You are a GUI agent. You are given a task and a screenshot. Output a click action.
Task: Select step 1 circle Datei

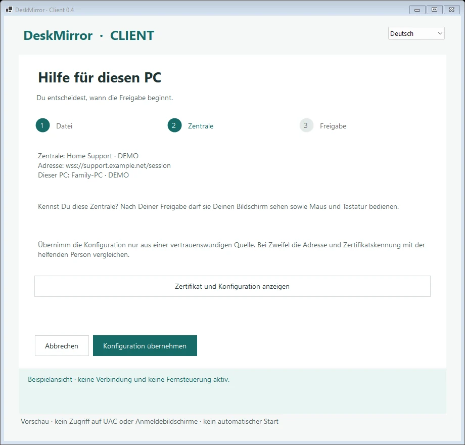(42, 125)
